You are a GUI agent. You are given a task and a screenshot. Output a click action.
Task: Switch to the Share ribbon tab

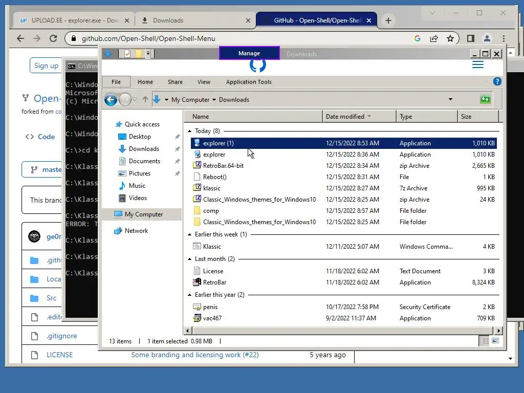[x=175, y=82]
